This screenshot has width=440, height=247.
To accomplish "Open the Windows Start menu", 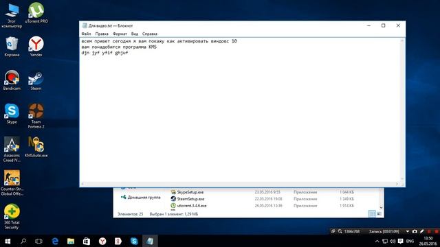I will pos(8,241).
